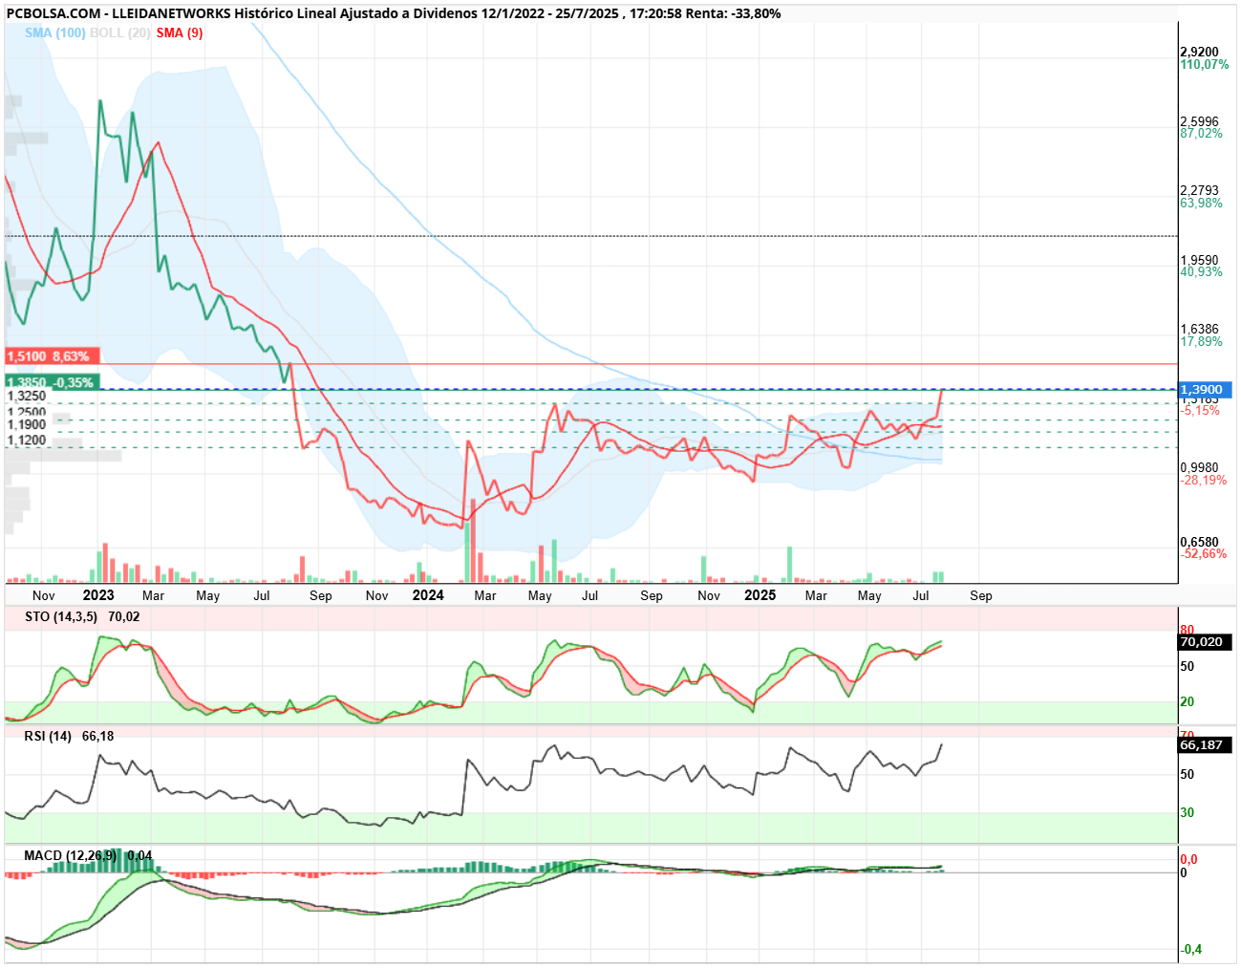Click the SMA (100) legend label
This screenshot has height=968, width=1241.
55,32
